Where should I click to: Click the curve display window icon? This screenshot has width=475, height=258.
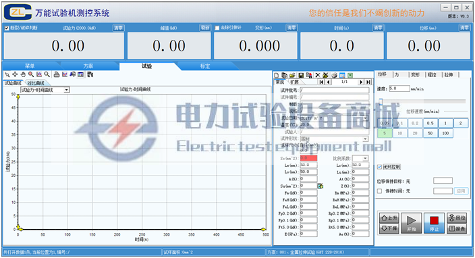(80, 74)
